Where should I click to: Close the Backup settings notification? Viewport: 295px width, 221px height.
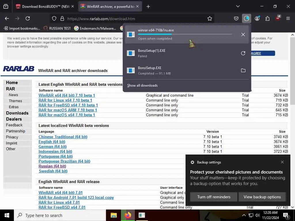click(282, 162)
